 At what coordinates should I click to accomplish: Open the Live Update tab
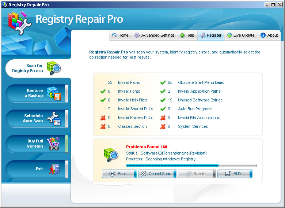click(241, 35)
